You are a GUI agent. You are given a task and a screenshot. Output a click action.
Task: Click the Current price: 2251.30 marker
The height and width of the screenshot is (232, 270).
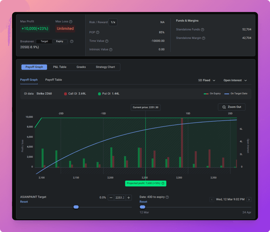click(145, 107)
